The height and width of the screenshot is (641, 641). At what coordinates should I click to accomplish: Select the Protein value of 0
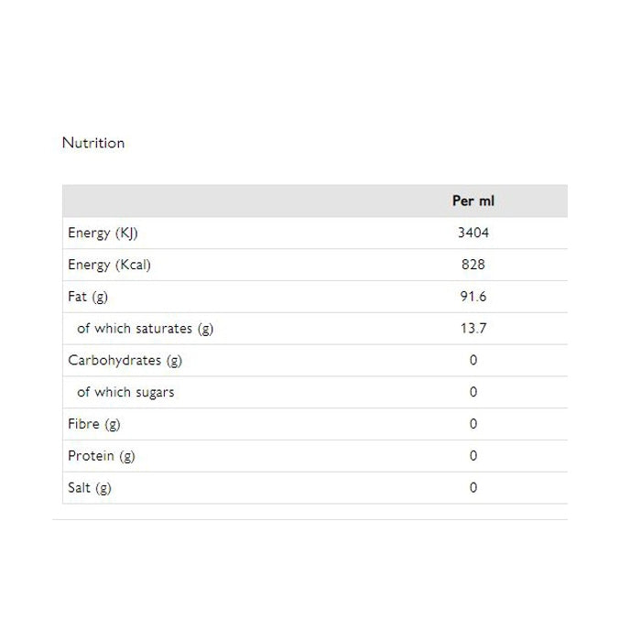click(x=473, y=456)
